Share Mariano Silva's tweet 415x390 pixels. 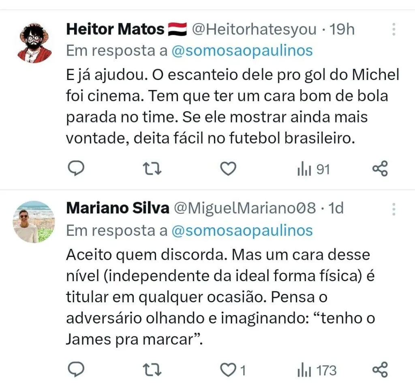pos(380,370)
